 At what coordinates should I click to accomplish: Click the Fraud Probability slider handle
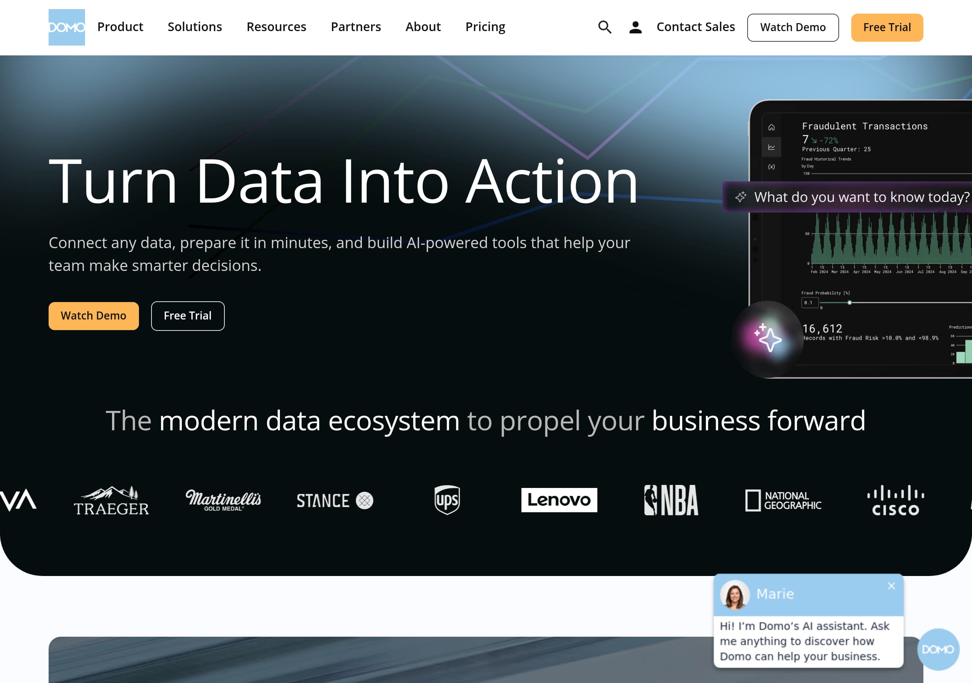pyautogui.click(x=849, y=302)
